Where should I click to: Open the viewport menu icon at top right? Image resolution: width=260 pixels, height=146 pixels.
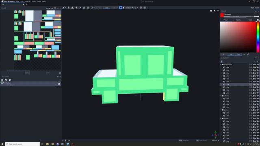(x=218, y=11)
